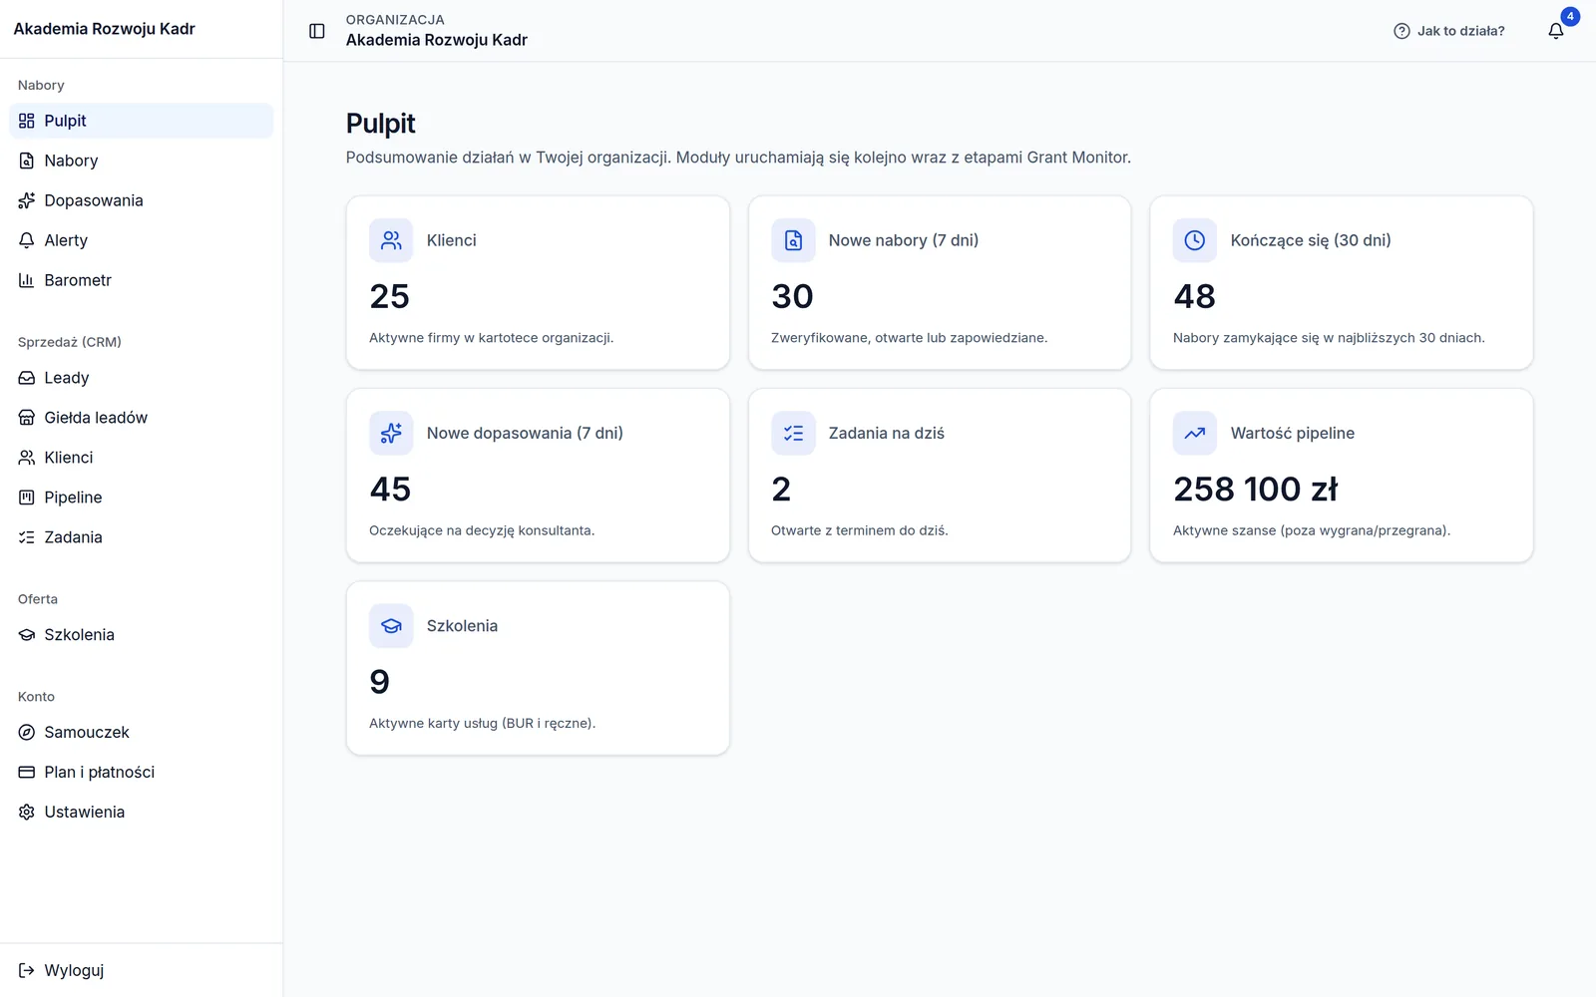The width and height of the screenshot is (1596, 997).
Task: Click the graduation cap icon on Szkolenia card
Action: [x=391, y=626]
